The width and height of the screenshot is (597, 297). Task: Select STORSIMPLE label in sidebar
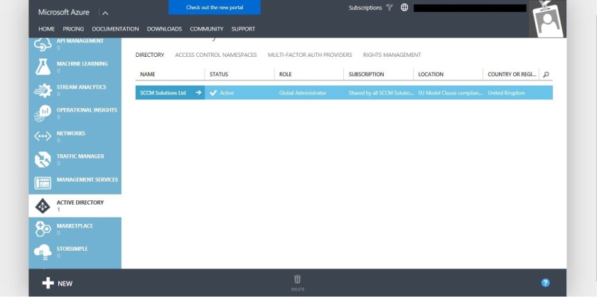coord(72,249)
